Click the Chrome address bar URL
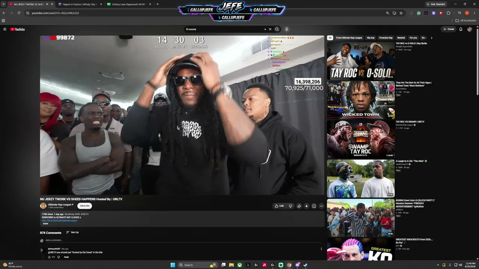 click(x=55, y=13)
